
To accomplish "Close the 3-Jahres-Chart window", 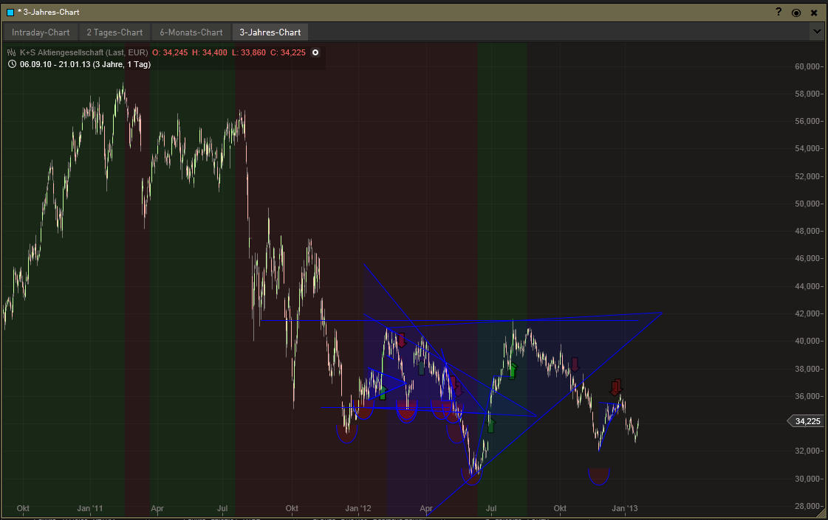I will (814, 13).
